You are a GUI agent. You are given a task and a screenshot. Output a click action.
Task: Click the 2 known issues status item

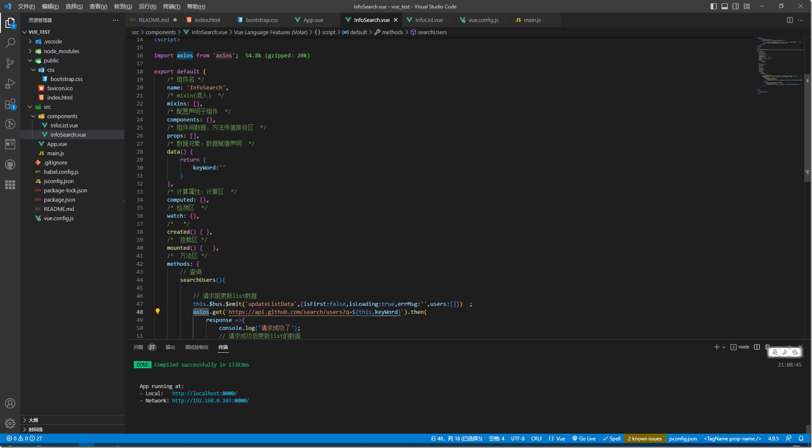(x=645, y=438)
